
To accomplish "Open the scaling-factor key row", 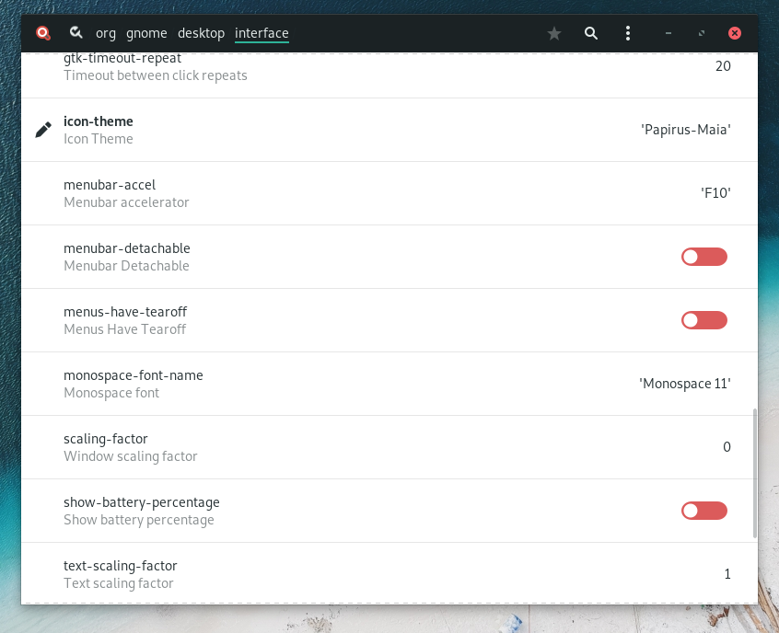I will point(368,447).
